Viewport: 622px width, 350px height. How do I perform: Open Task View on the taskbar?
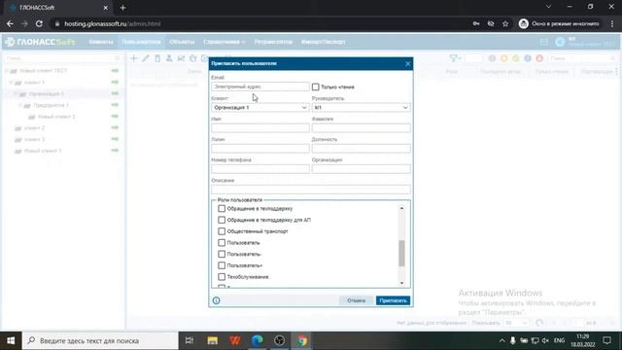190,340
